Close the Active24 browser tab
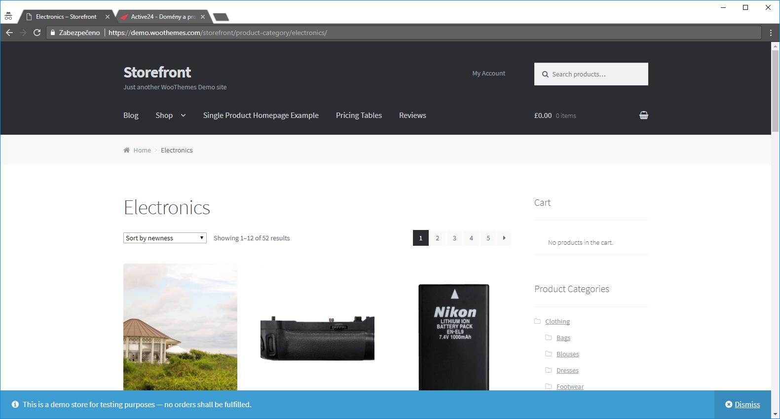This screenshot has width=780, height=419. click(x=203, y=17)
